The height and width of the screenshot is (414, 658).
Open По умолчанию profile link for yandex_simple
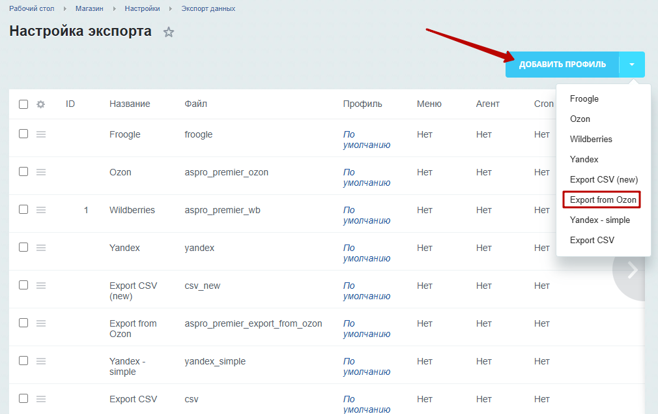[x=367, y=366]
